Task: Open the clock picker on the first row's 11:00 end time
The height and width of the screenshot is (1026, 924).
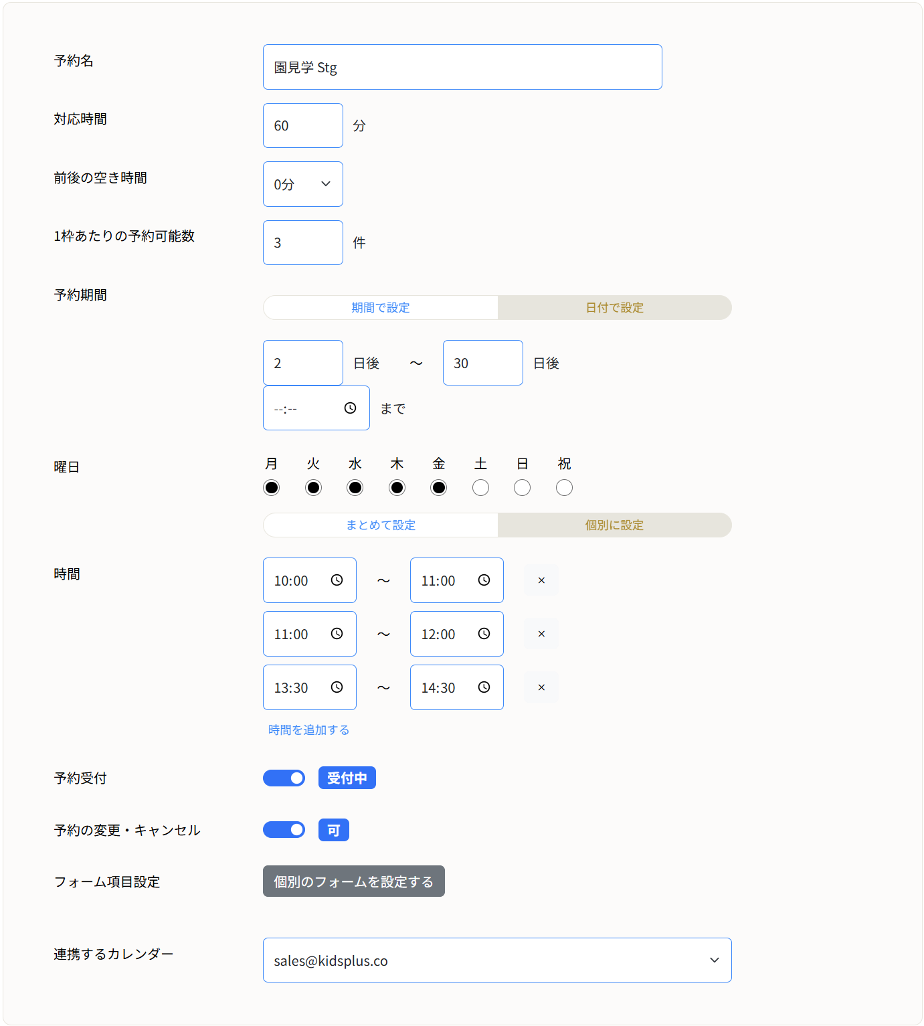Action: (x=484, y=580)
